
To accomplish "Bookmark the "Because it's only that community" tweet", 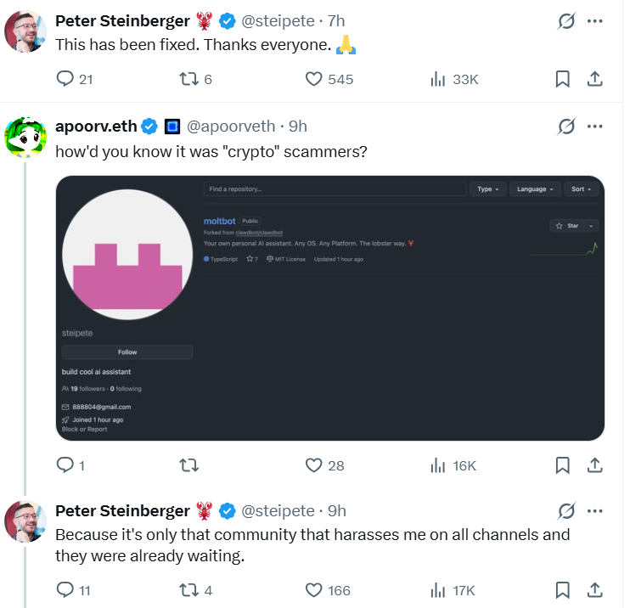I will pos(562,589).
